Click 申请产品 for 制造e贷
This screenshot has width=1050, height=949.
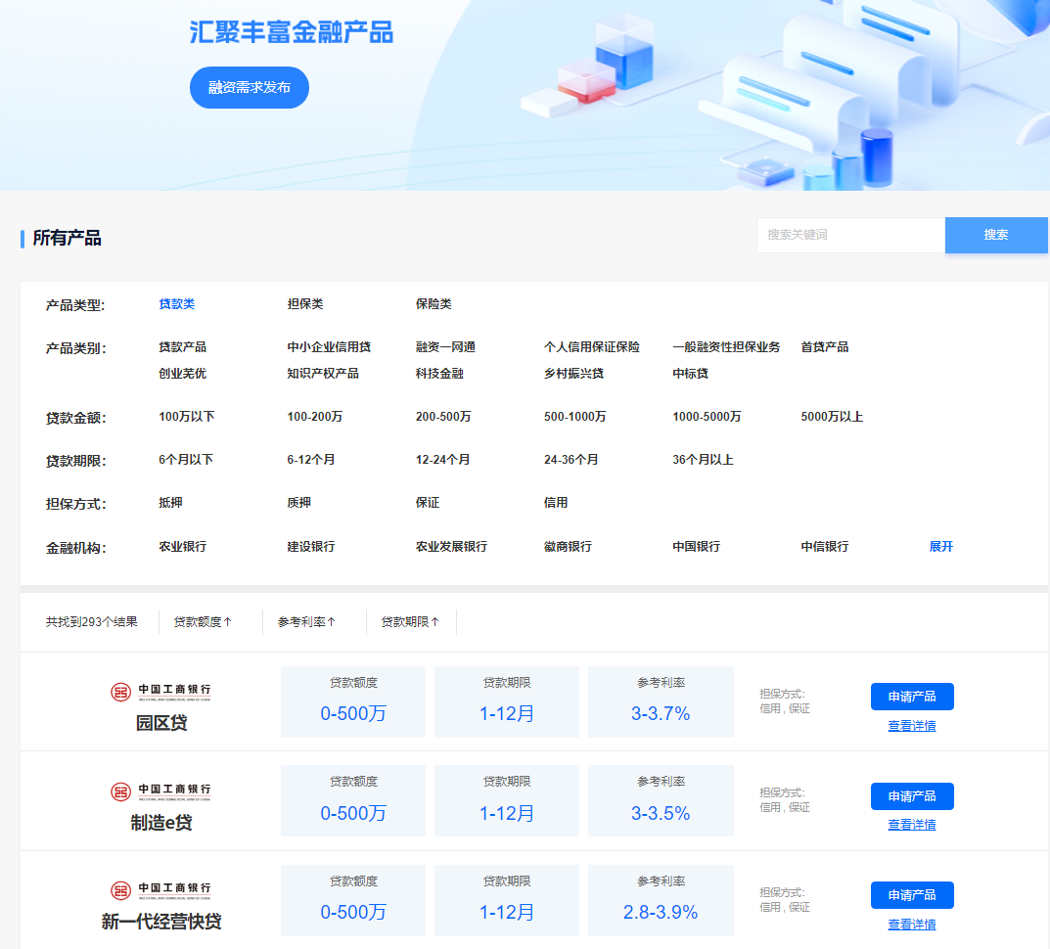(x=912, y=795)
